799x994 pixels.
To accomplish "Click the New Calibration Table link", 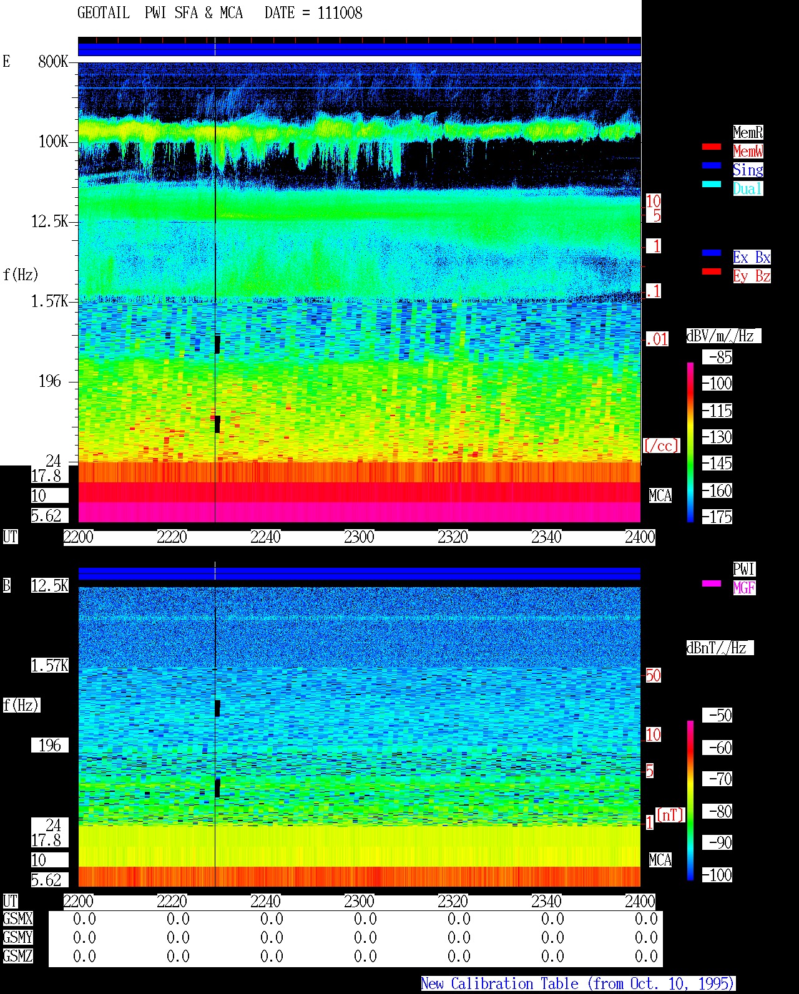I will coord(578,984).
